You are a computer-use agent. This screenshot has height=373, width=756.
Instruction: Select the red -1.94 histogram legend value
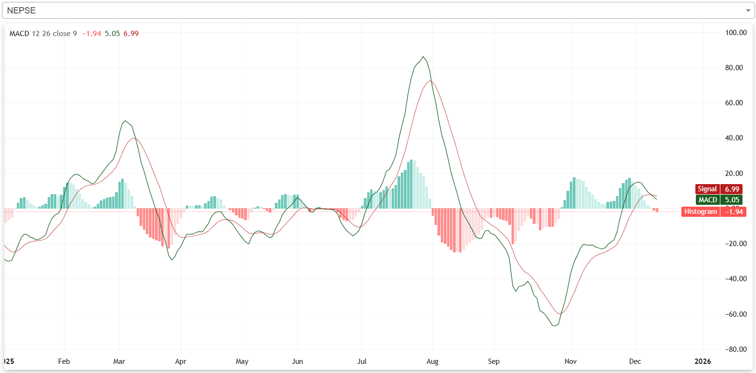coord(91,34)
